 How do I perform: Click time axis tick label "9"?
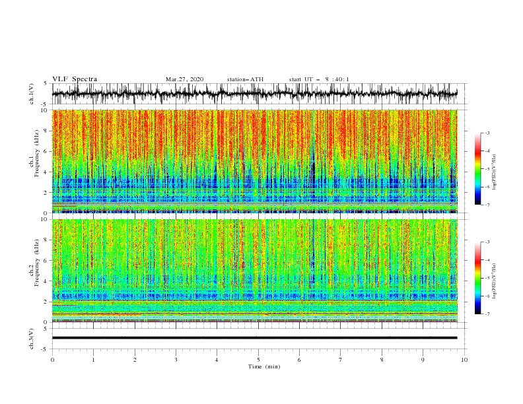tap(423, 360)
